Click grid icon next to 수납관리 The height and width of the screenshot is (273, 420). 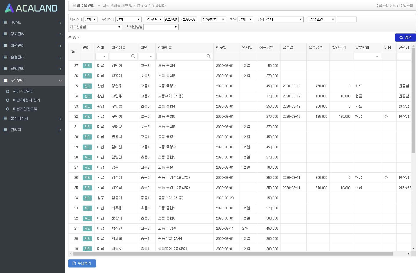coord(6,81)
